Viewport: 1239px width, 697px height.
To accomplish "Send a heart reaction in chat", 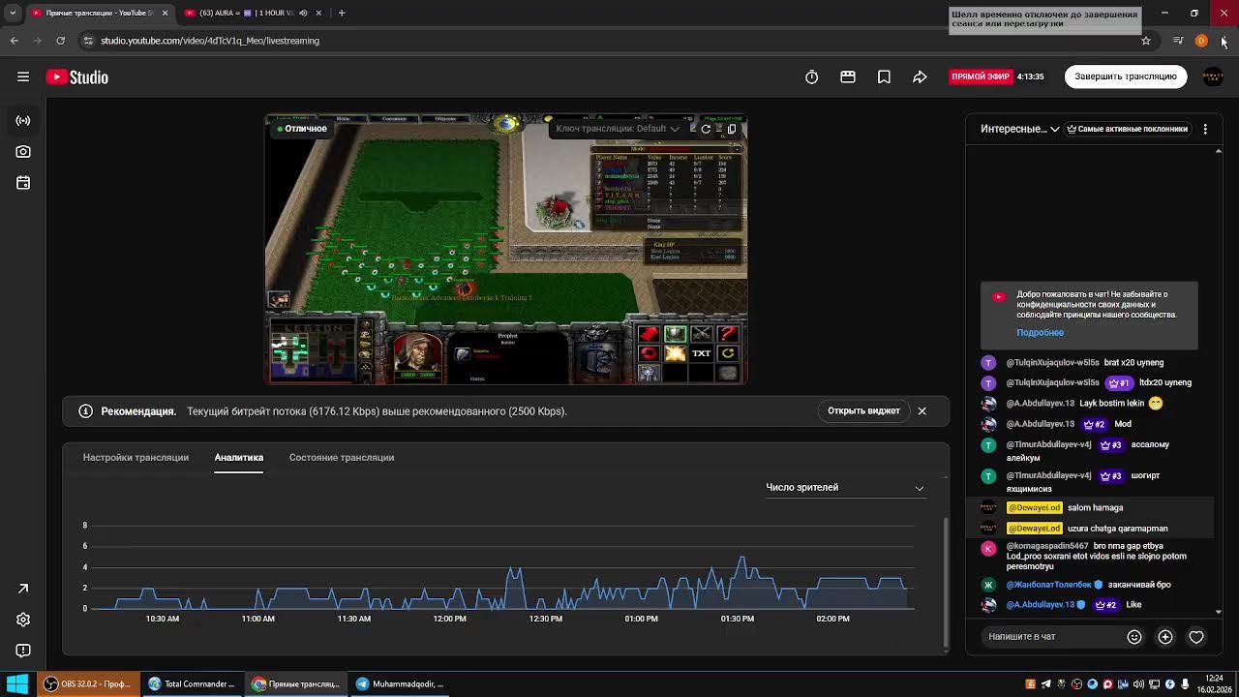I will coord(1196,637).
